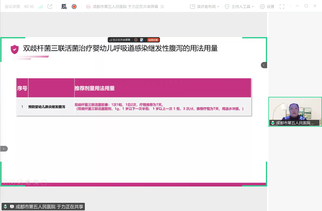Select the annotation pen tool below the slide
This screenshot has width=322, height=211.
(x=20, y=182)
